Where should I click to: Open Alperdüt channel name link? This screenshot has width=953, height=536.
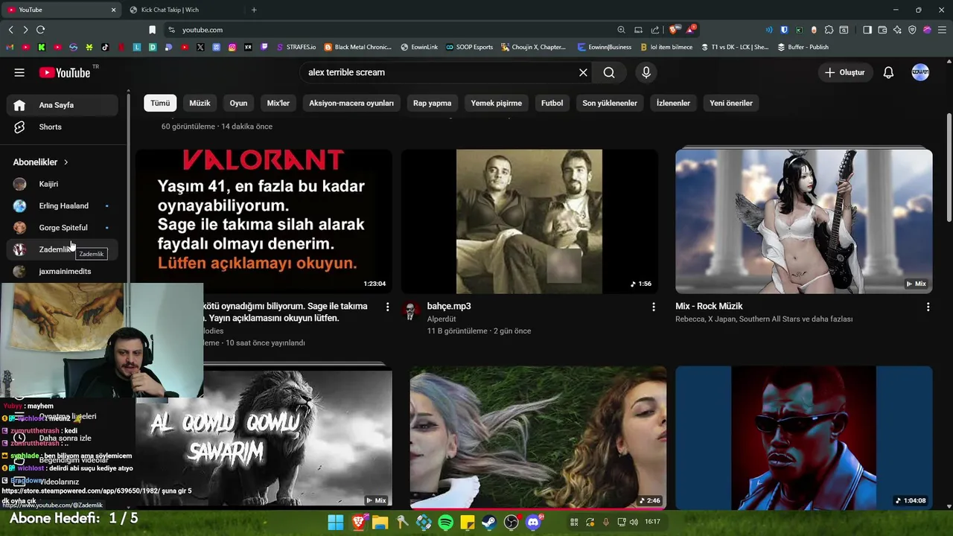442,319
